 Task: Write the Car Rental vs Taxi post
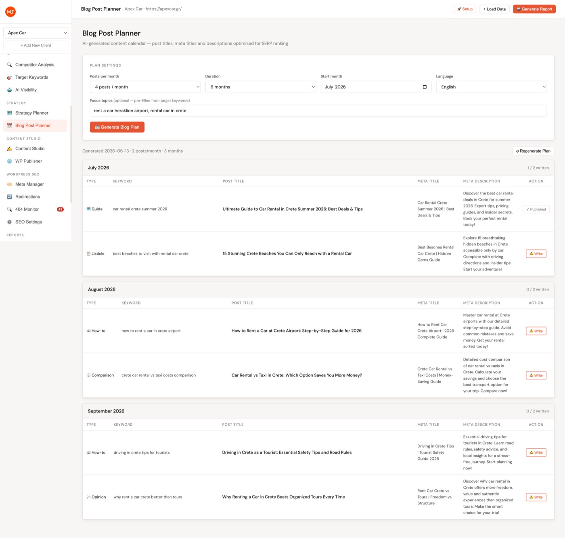tap(536, 375)
